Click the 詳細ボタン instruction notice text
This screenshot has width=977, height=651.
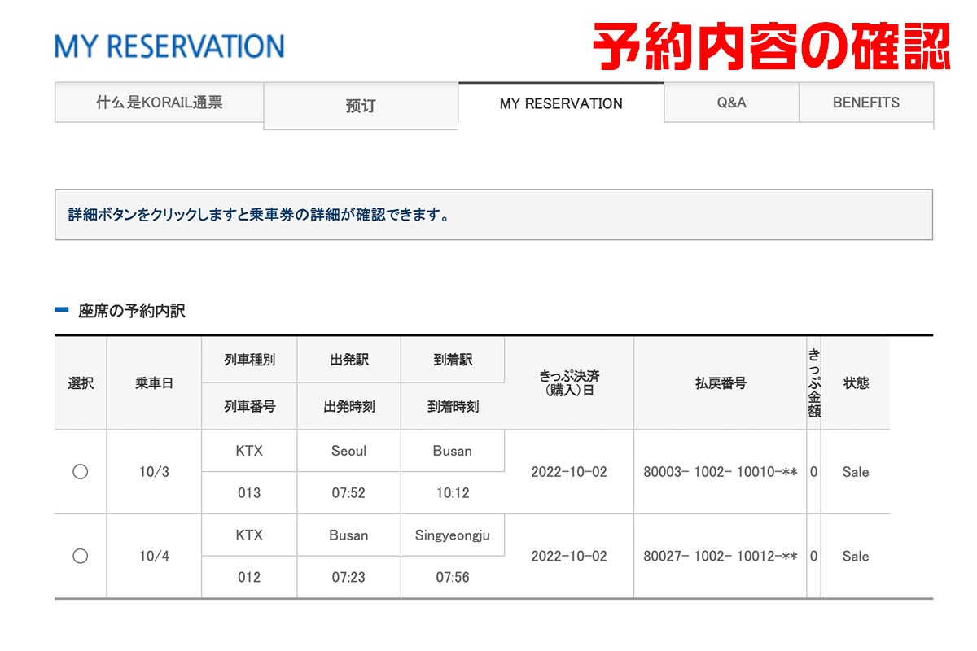[259, 216]
